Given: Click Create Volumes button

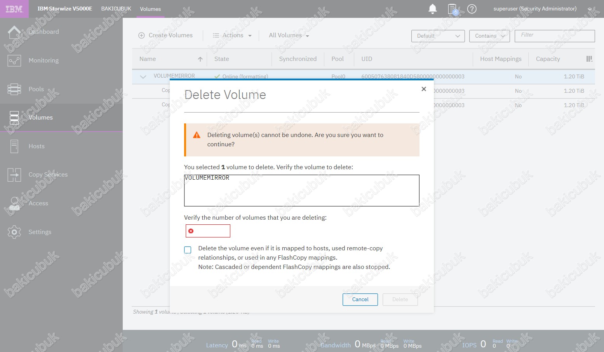Looking at the screenshot, I should 165,35.
